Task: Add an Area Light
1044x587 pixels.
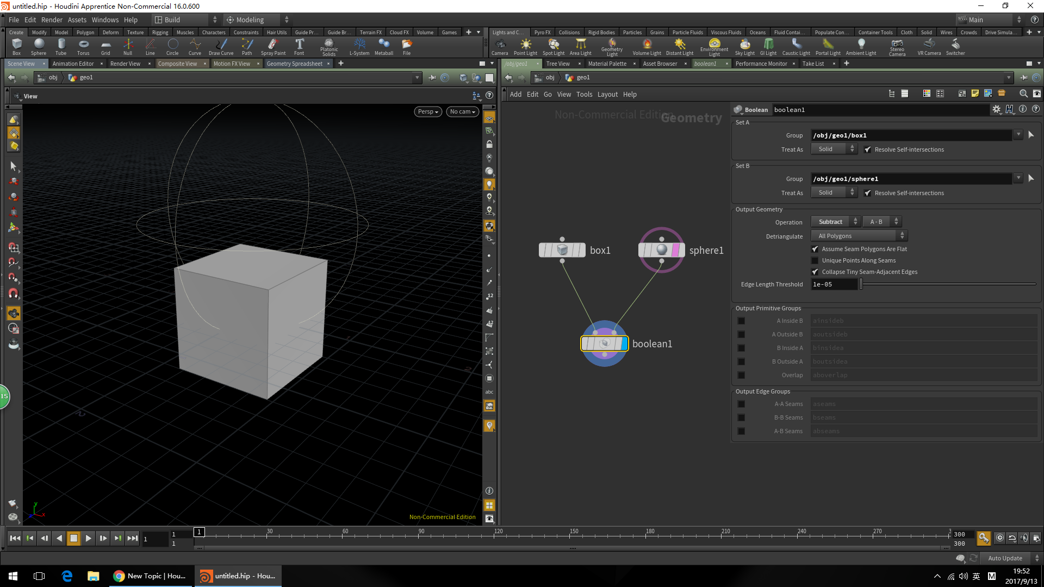Action: click(x=581, y=47)
